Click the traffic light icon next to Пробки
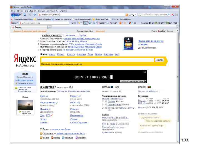Image resolution: width=200 pixels, height=150 pixels. [x=149, y=87]
